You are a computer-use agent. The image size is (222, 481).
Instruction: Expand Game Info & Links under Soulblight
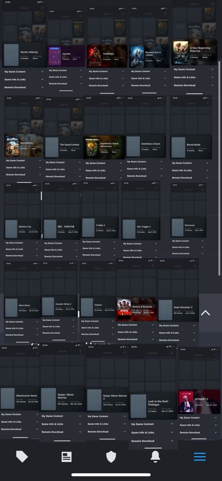[x=107, y=78]
